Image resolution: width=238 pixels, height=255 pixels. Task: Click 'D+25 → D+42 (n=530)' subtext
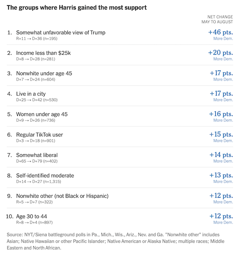(37, 100)
